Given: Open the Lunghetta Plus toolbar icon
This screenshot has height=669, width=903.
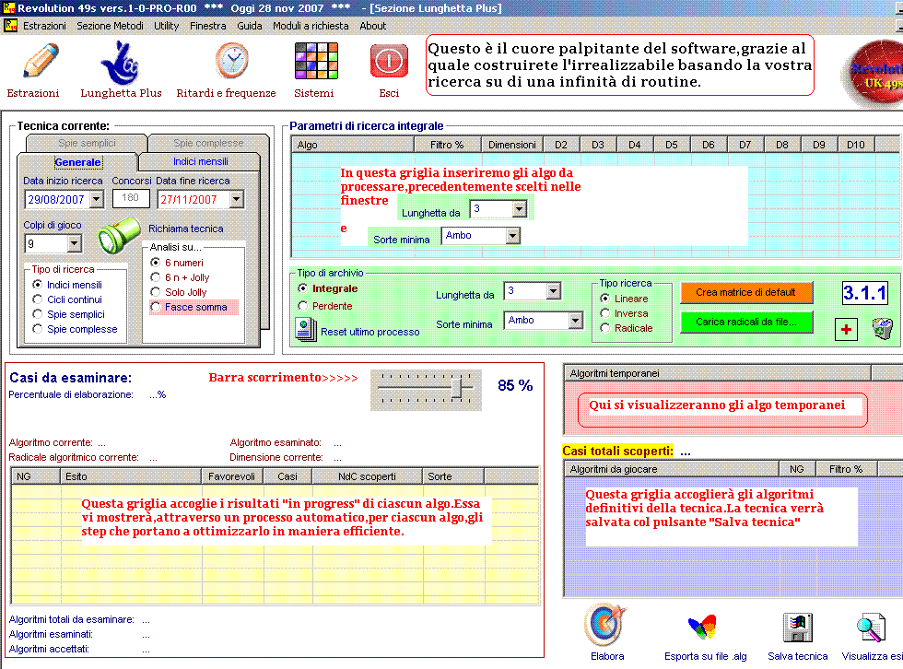Looking at the screenshot, I should click(119, 62).
